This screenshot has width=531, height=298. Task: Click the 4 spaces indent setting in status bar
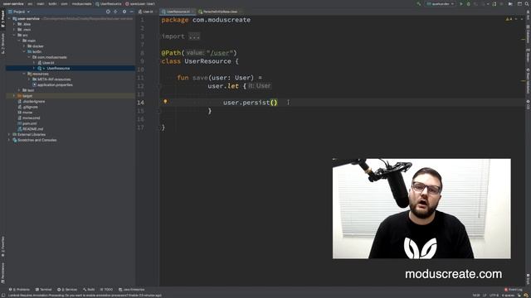[509, 296]
